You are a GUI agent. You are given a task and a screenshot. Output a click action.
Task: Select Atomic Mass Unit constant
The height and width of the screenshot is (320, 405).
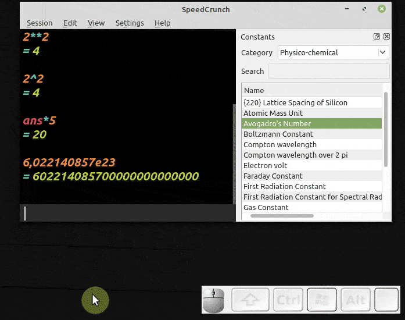[312, 113]
